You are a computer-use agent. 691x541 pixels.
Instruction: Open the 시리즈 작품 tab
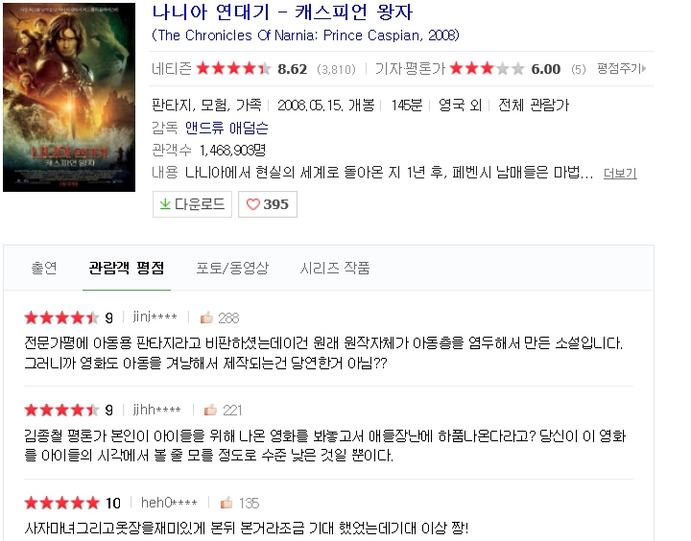click(x=335, y=268)
